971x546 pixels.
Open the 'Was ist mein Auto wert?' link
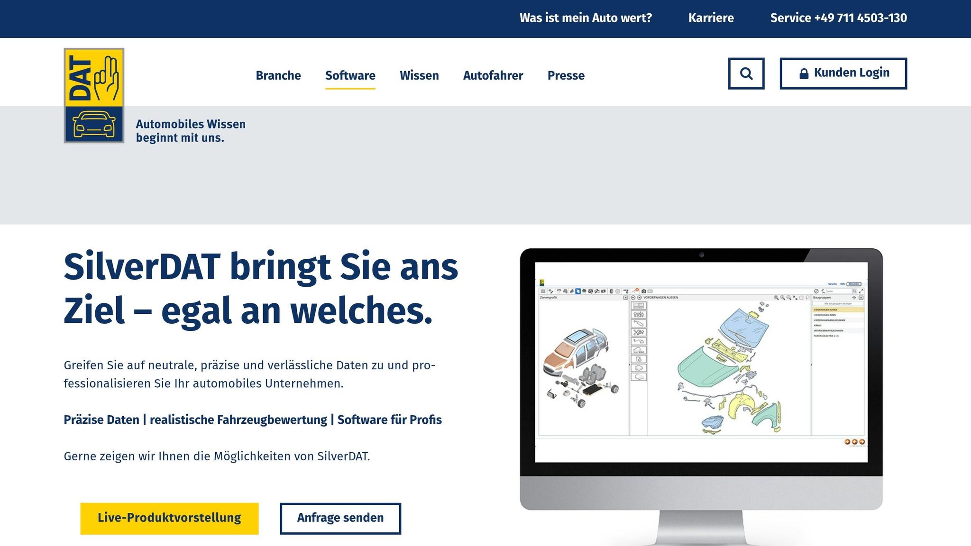(x=586, y=18)
